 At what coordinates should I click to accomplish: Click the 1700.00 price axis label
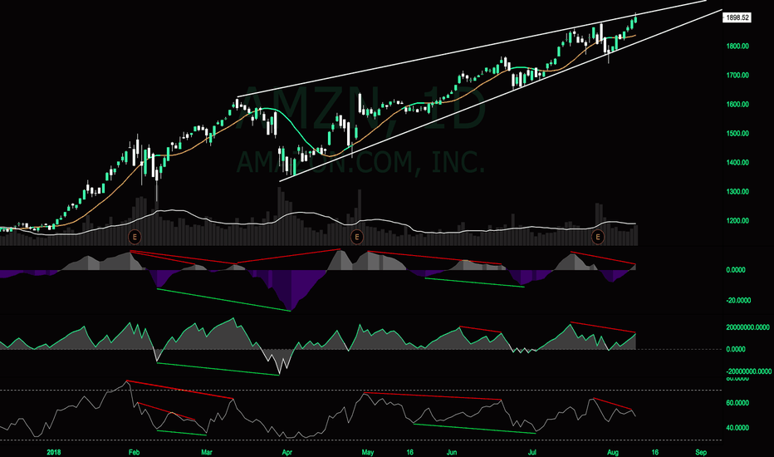click(737, 76)
